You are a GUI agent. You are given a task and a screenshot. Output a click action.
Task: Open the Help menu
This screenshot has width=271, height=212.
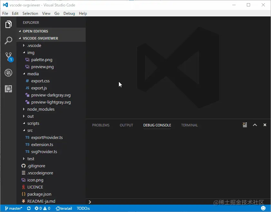point(83,14)
